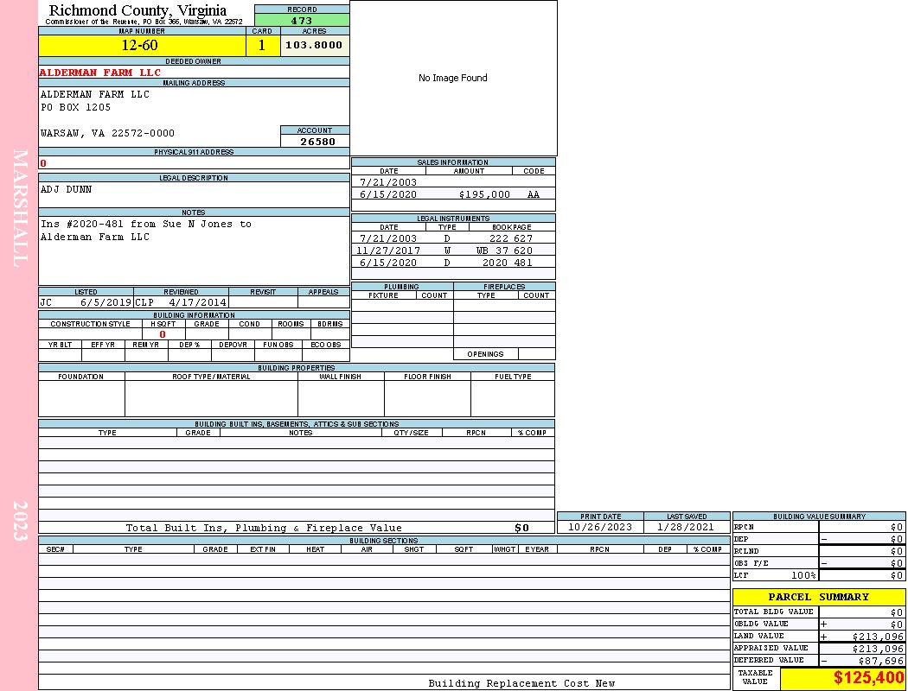Click the yellow map number field 12-60
The width and height of the screenshot is (908, 691).
tap(139, 46)
